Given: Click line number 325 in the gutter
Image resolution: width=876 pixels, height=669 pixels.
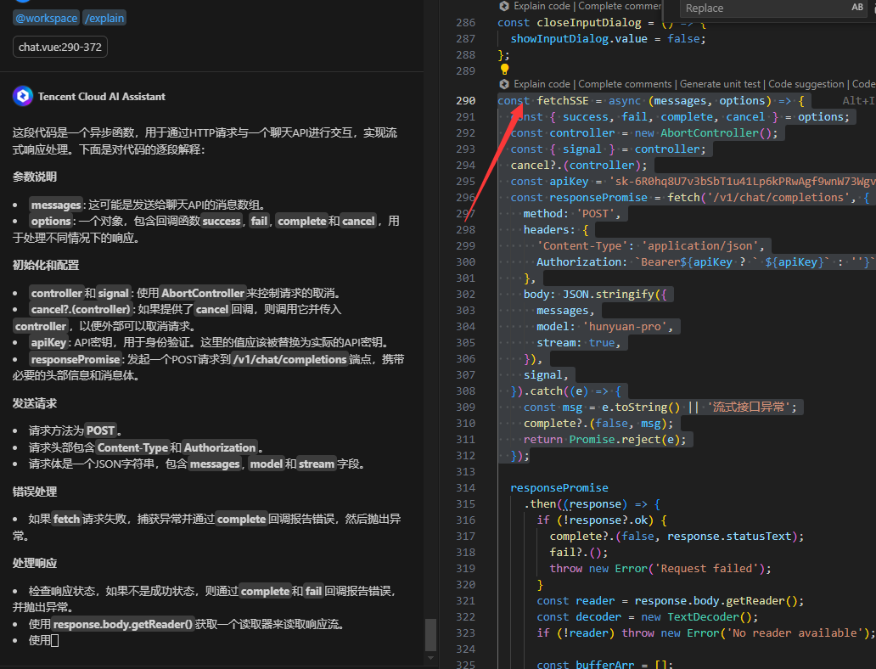Looking at the screenshot, I should click(x=466, y=664).
